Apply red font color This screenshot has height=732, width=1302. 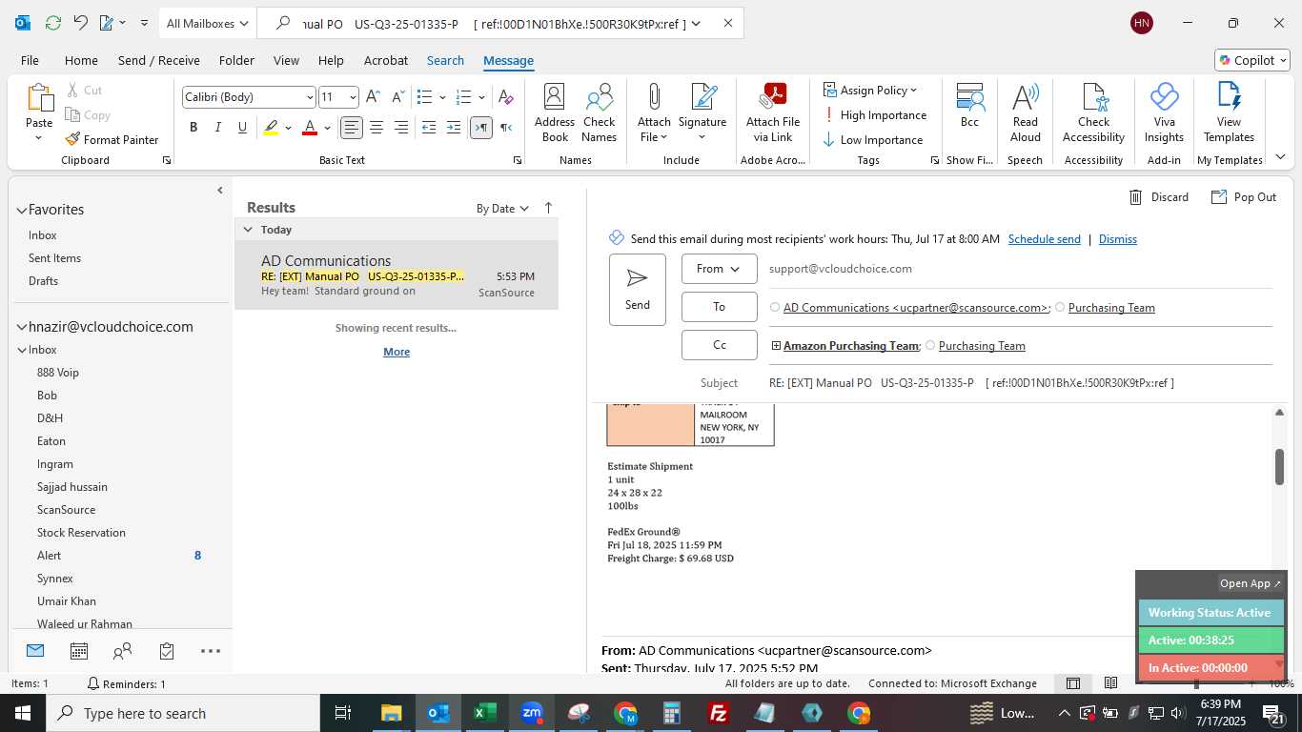[309, 127]
